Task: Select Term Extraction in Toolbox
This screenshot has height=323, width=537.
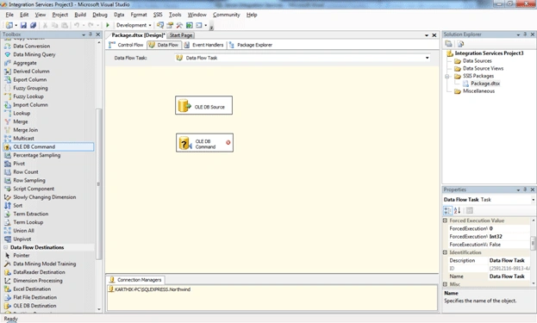Action: pyautogui.click(x=30, y=214)
